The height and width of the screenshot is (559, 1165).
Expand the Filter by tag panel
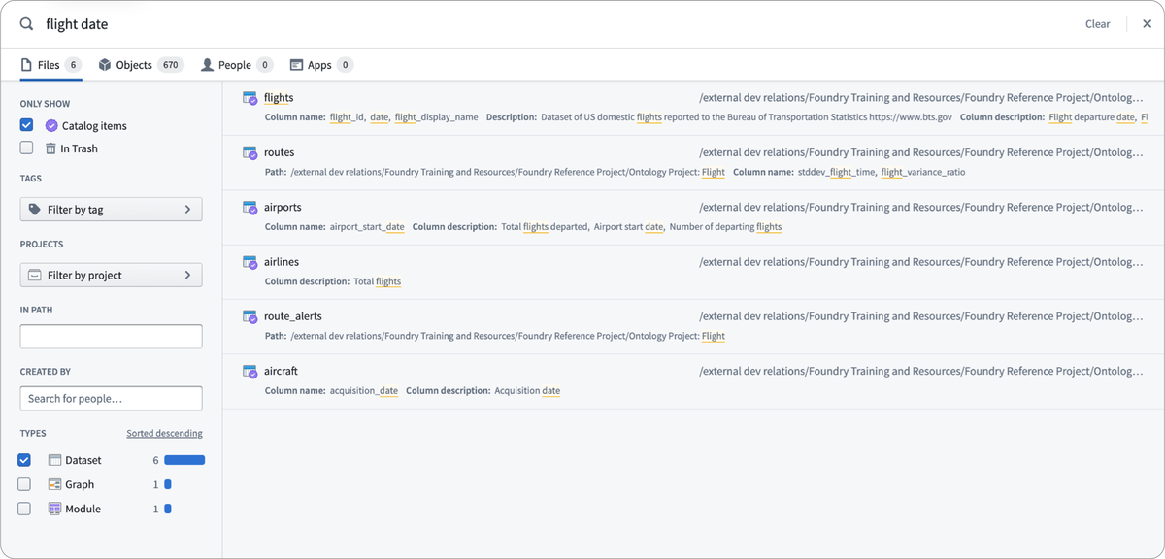click(x=111, y=209)
